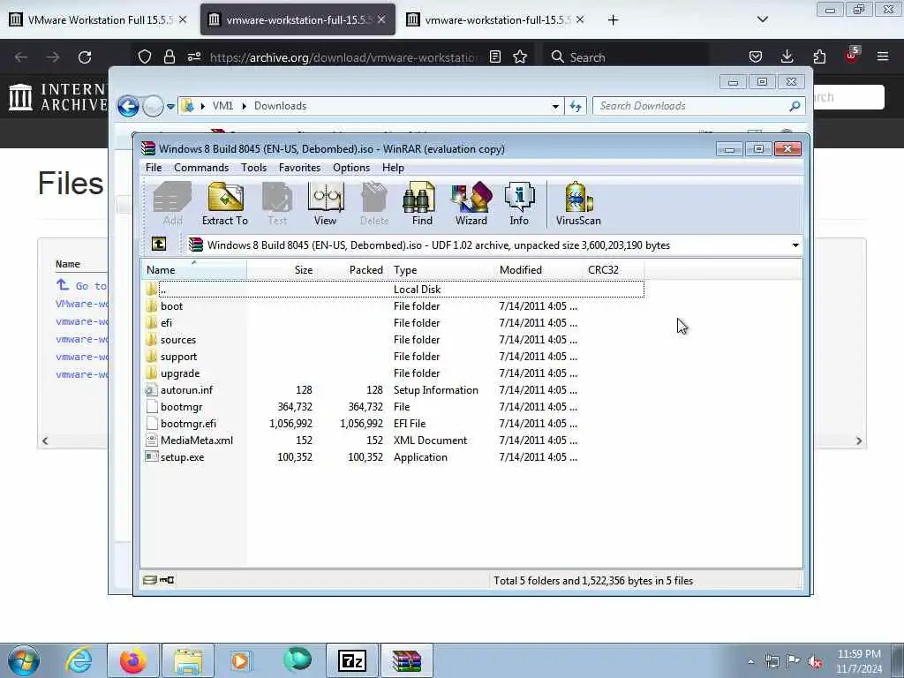Open the File menu in WinRAR
The height and width of the screenshot is (678, 904).
154,168
